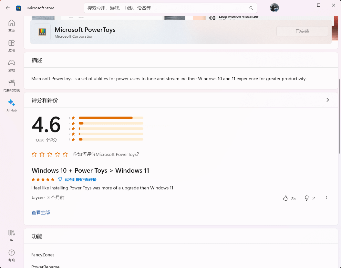The width and height of the screenshot is (341, 268).
Task: Open 查看全部 to see all reviews
Action: point(41,212)
